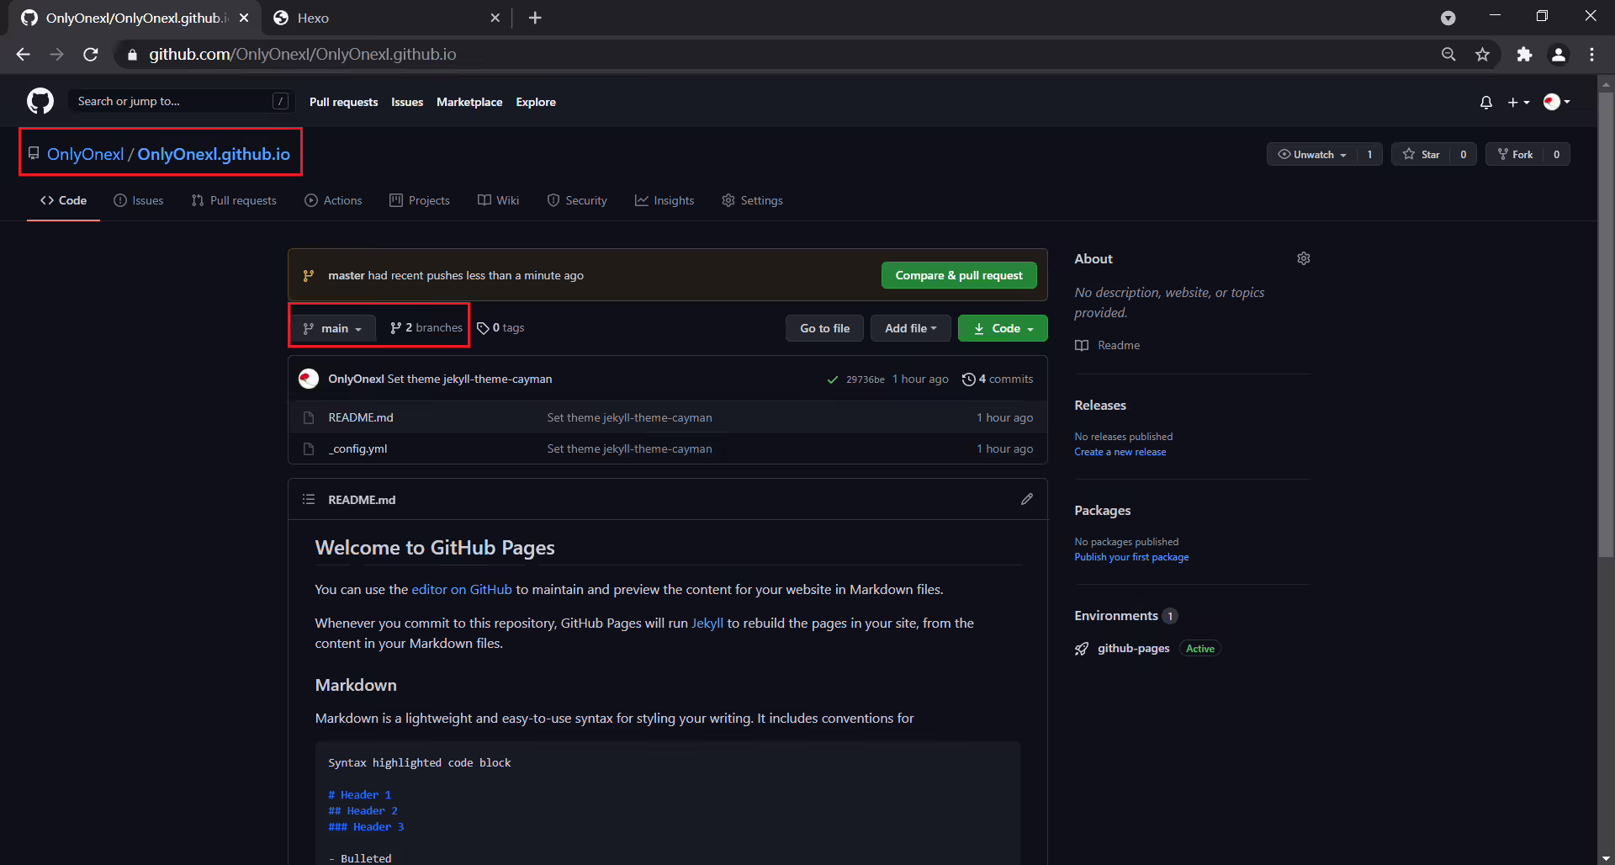The image size is (1615, 865).
Task: Close the OnlyOnexl GitHub browser tab
Action: 244,18
